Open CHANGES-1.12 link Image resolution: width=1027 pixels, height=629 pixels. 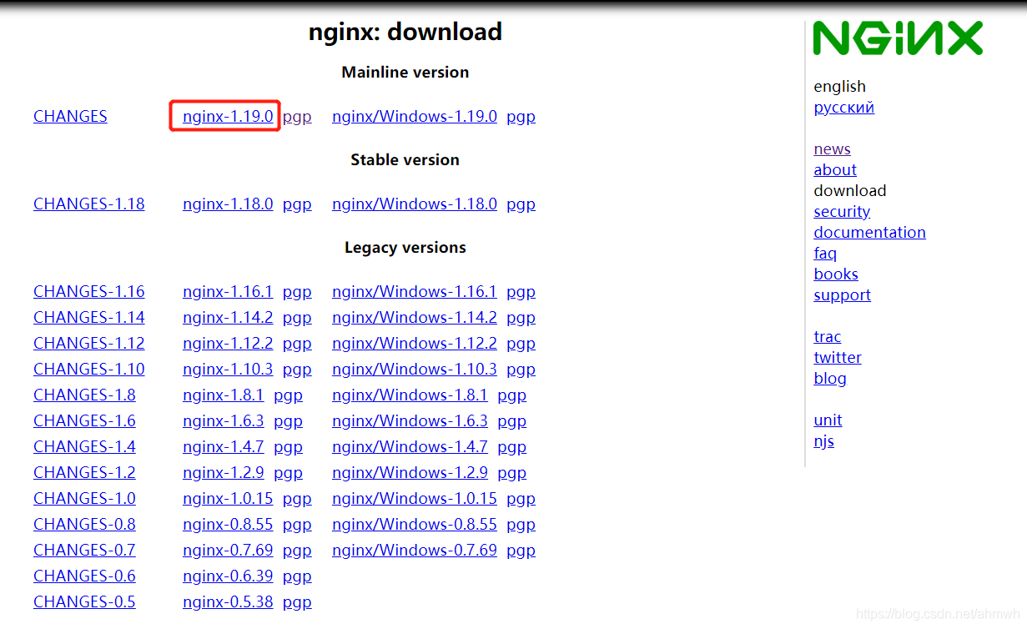point(89,344)
